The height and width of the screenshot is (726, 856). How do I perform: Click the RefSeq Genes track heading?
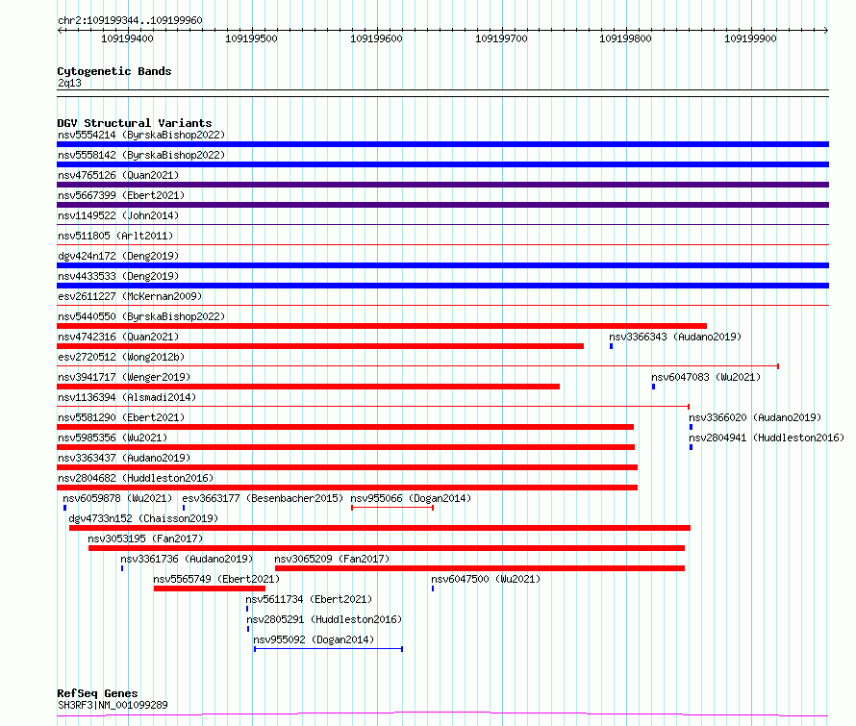(x=97, y=693)
